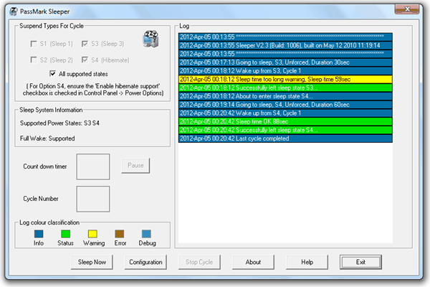Click the disabled Stop Cycle button

pos(199,263)
